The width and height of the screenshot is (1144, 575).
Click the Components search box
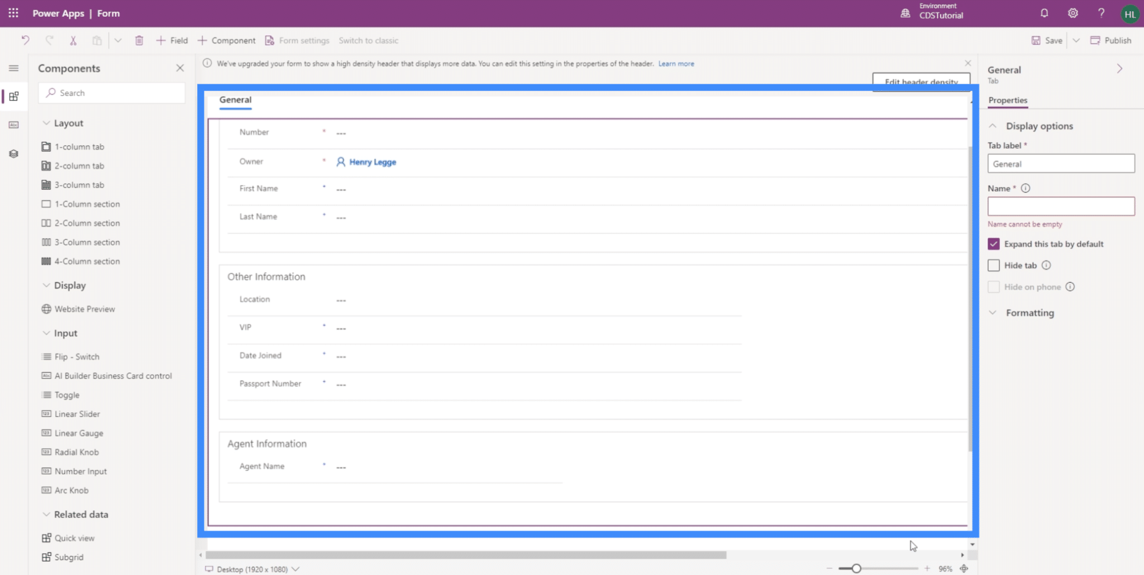[x=112, y=93]
